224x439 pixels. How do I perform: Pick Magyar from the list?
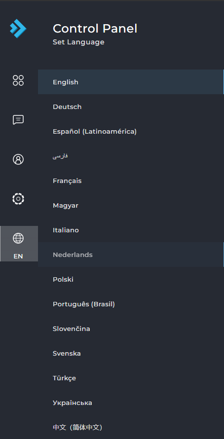point(131,205)
